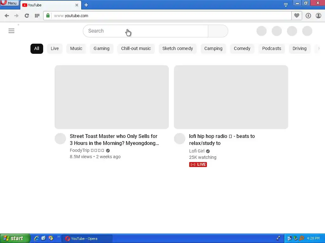Viewport: 325px width, 243px height.
Task: Open Street Toast Master video title
Action: (114, 140)
